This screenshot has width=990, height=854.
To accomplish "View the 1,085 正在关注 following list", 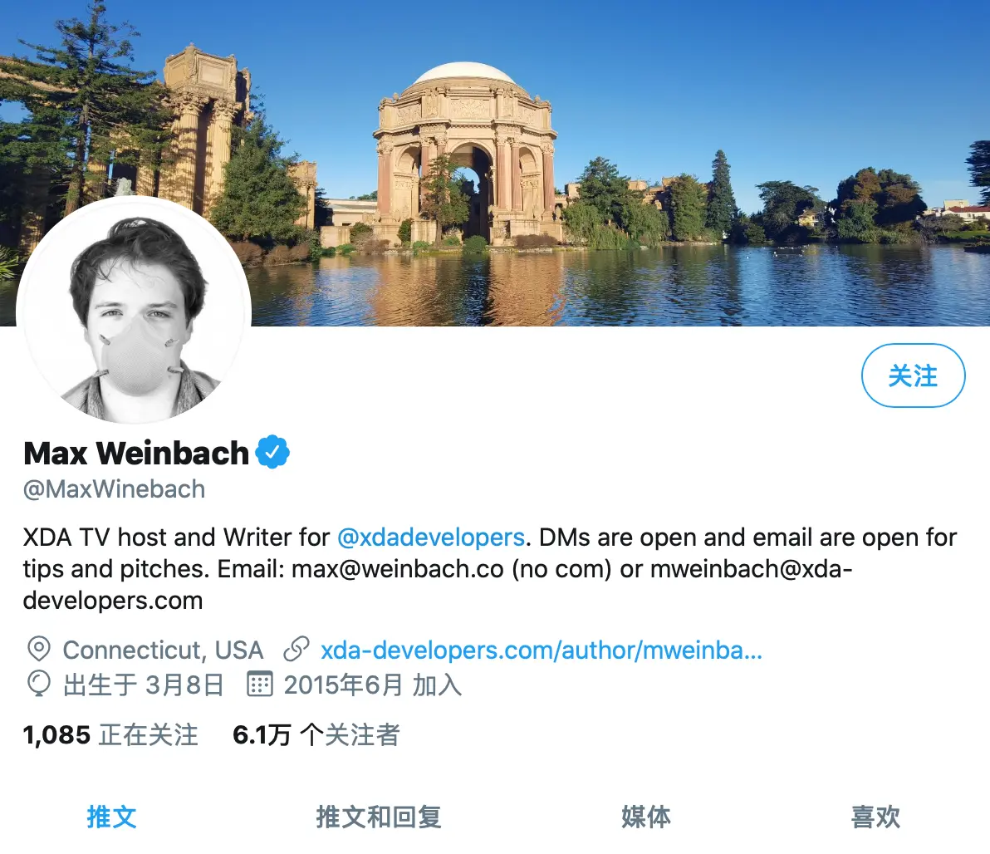I will (110, 734).
